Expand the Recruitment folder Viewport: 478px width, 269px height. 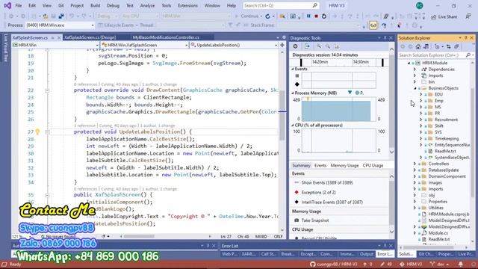[421, 120]
